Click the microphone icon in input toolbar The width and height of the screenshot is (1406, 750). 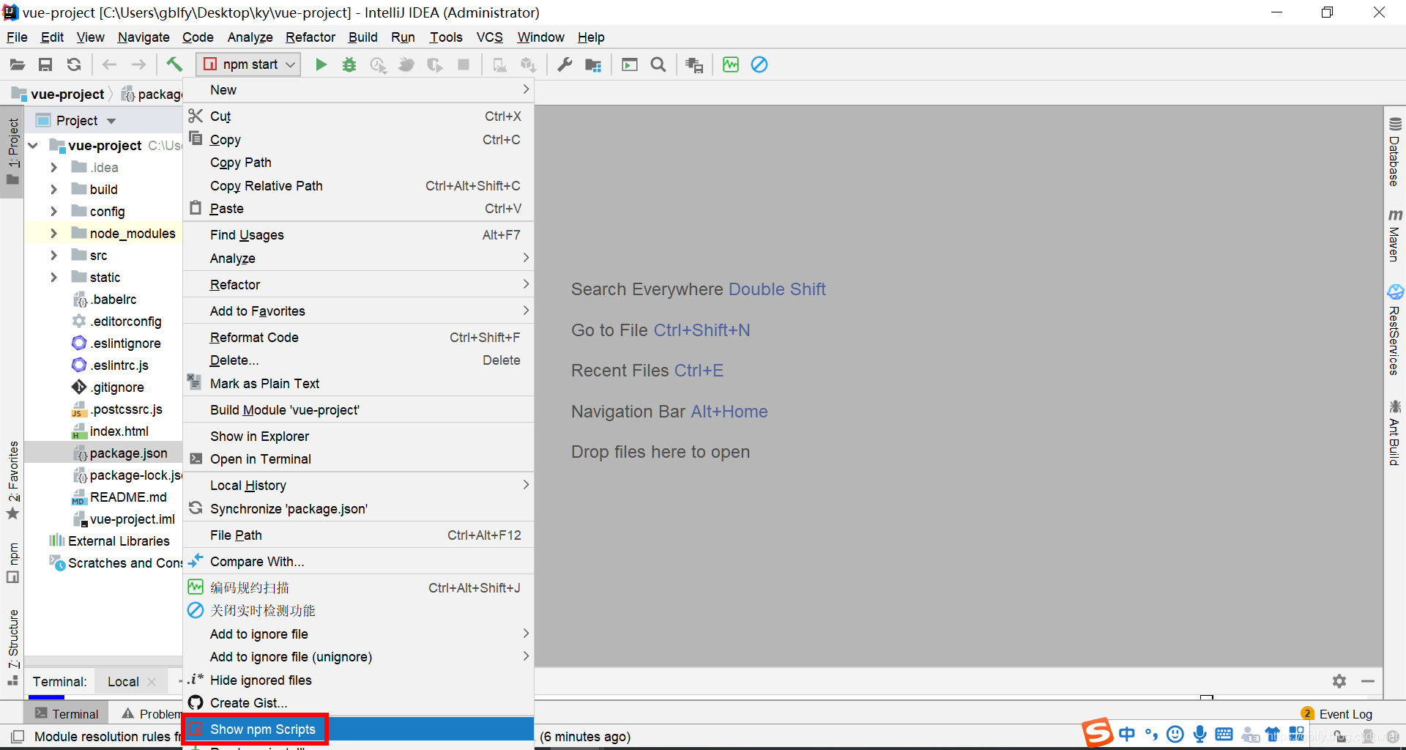click(x=1199, y=734)
